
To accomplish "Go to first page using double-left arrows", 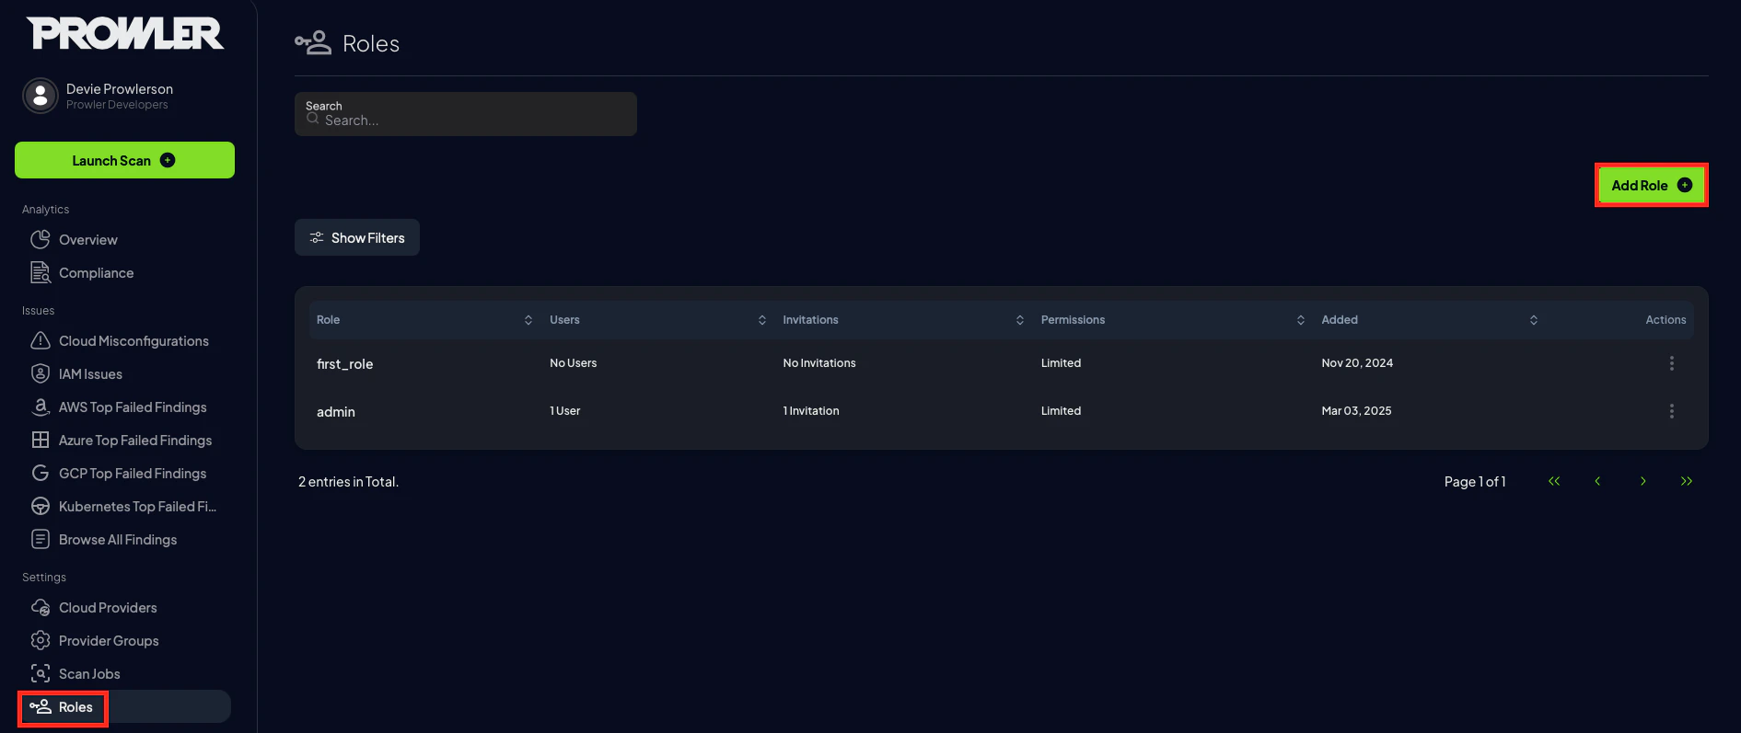I will coord(1554,481).
